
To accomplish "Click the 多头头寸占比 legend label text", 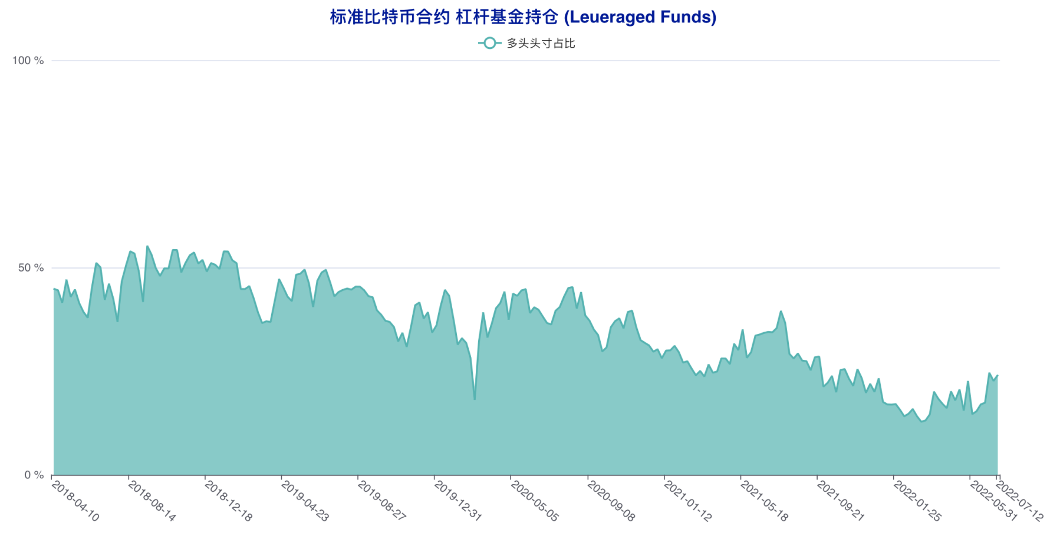I will coord(541,43).
